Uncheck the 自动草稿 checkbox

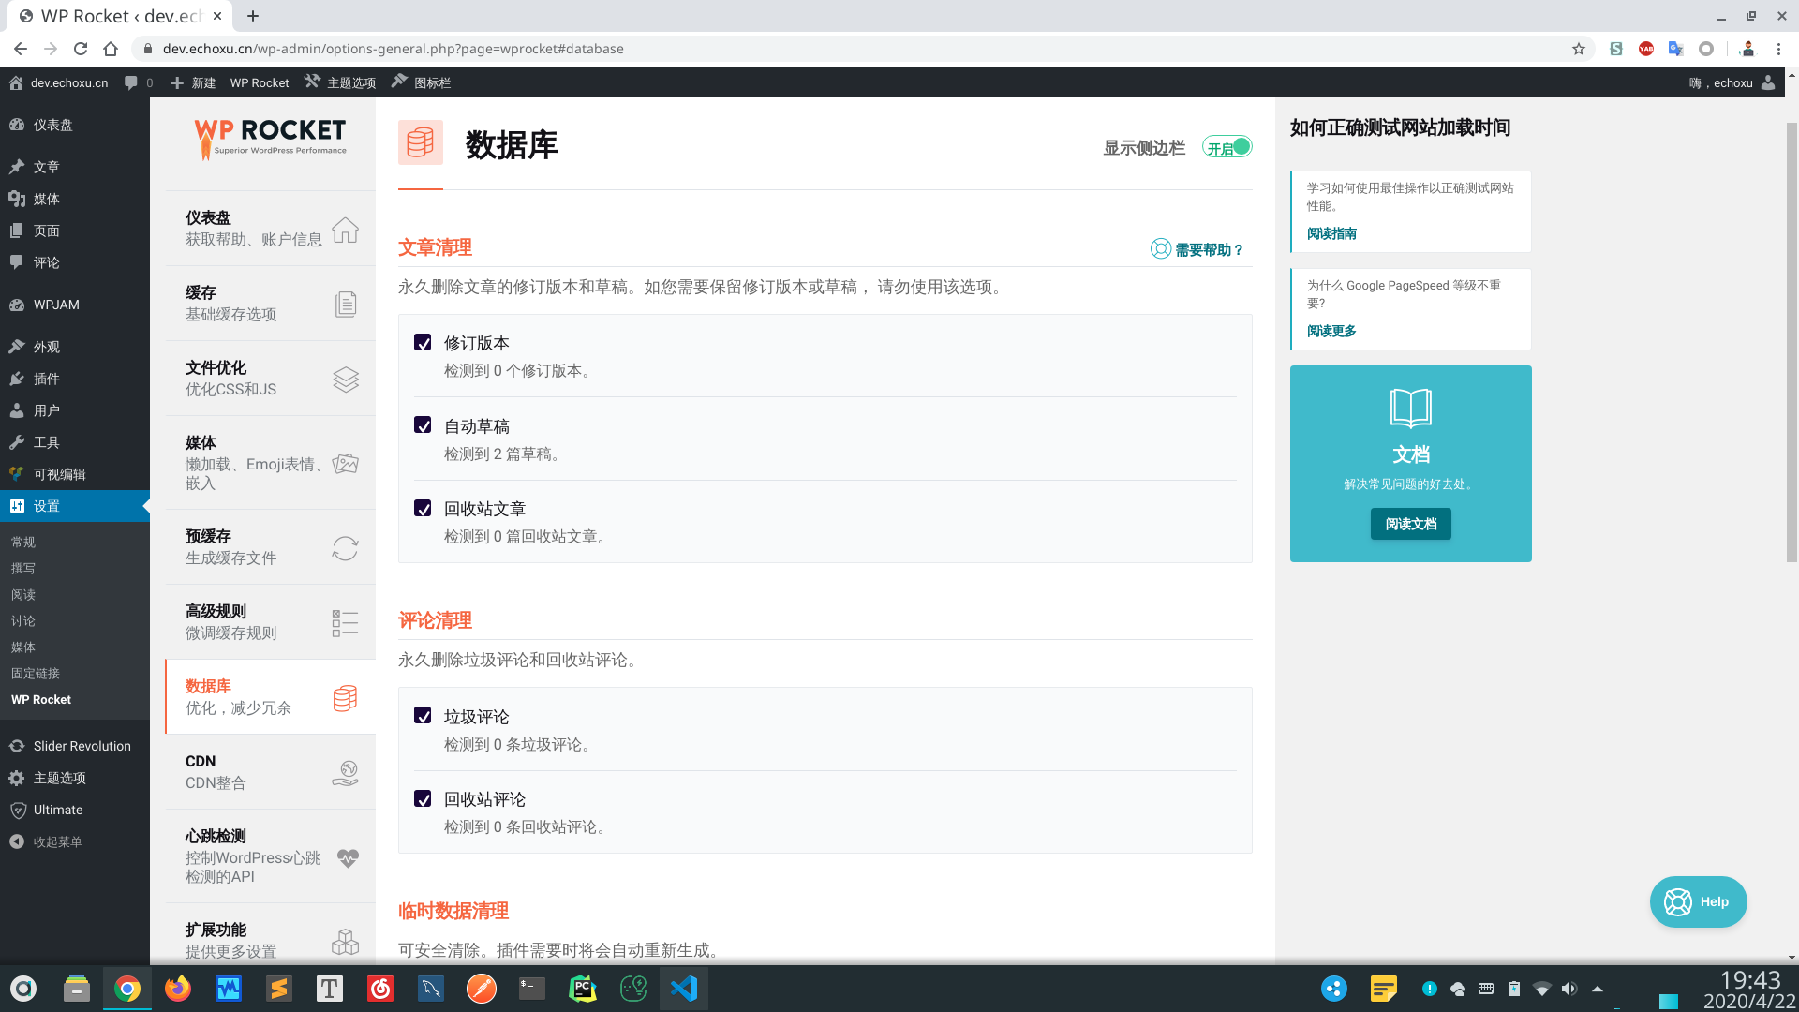tap(423, 424)
